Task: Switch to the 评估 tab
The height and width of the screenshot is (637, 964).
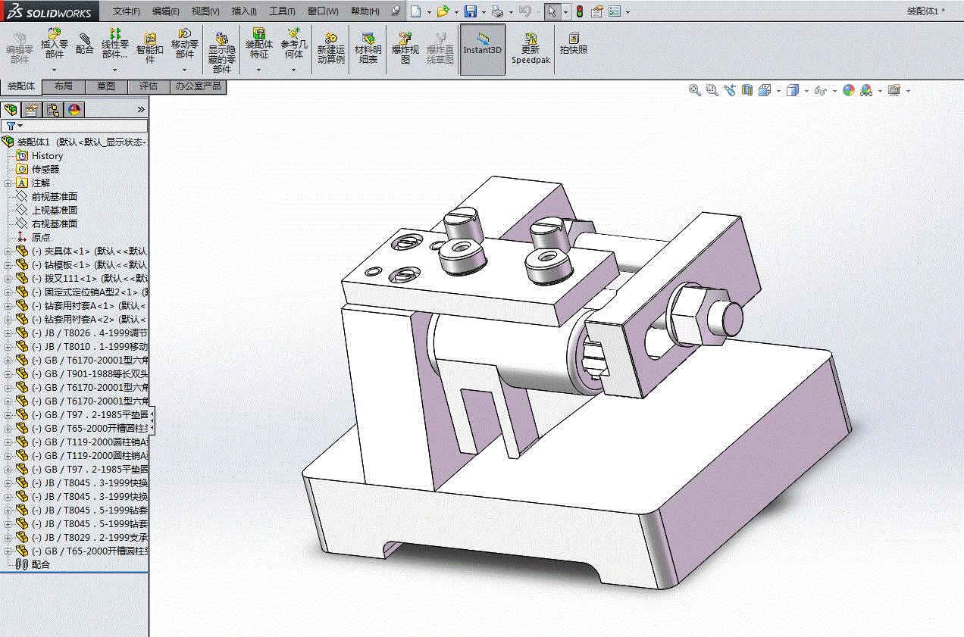Action: coord(149,86)
